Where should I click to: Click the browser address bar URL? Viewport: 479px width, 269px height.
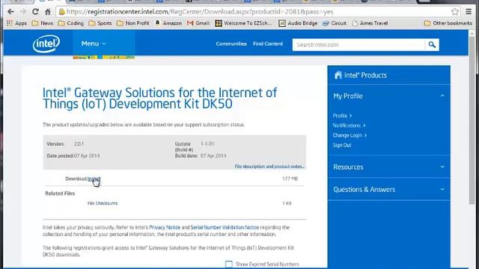(x=200, y=12)
